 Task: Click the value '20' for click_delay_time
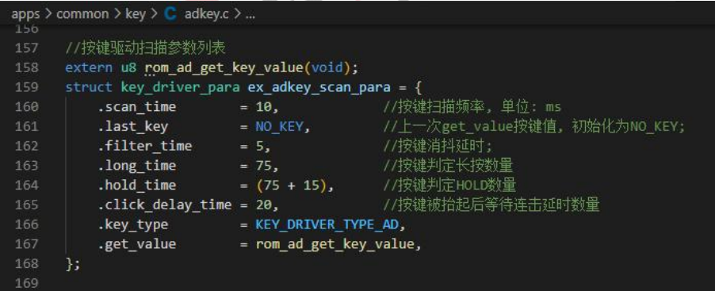coord(263,205)
